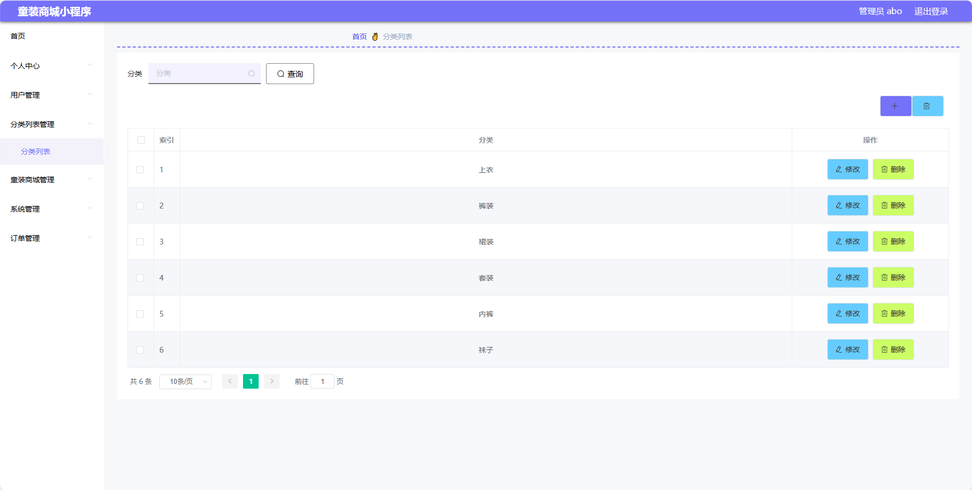Click the hand icon in the breadcrumb

click(375, 37)
